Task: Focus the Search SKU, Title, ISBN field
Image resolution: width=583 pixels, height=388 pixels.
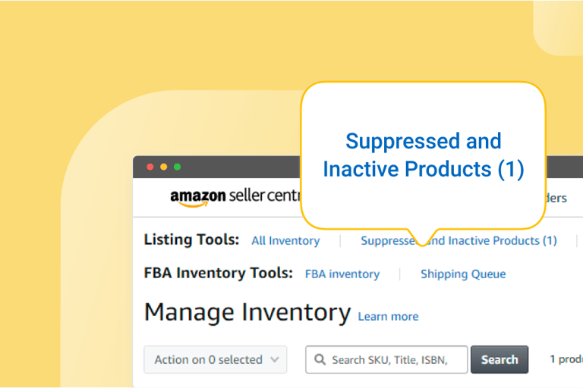Action: pyautogui.click(x=386, y=359)
